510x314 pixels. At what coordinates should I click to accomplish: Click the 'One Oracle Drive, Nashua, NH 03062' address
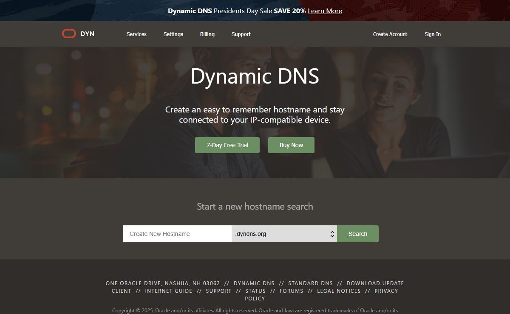tap(163, 283)
